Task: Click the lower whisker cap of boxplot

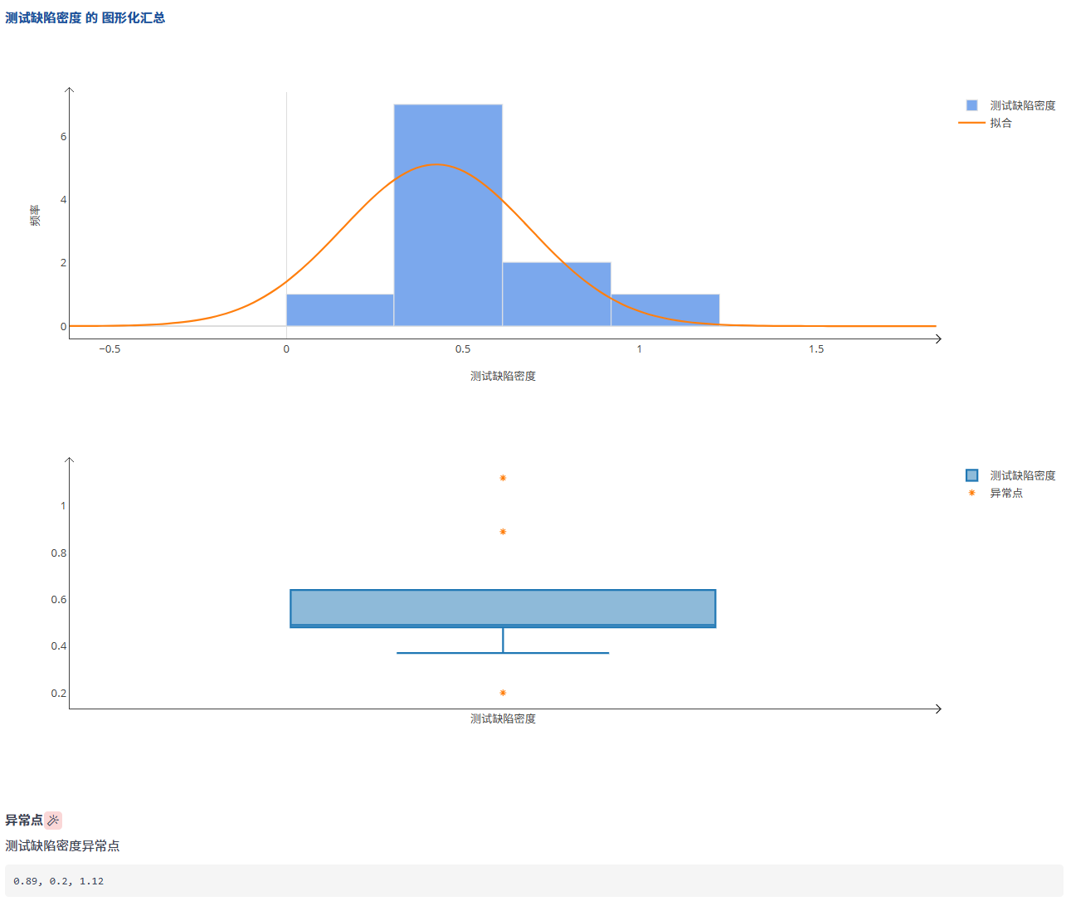Action: (503, 653)
